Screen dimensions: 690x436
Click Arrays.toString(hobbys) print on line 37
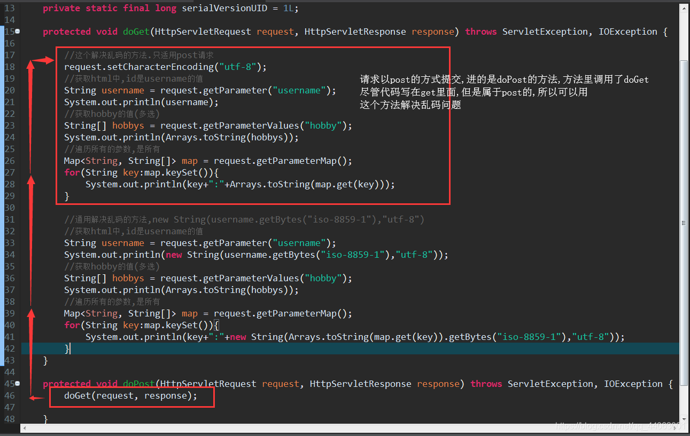(x=182, y=290)
